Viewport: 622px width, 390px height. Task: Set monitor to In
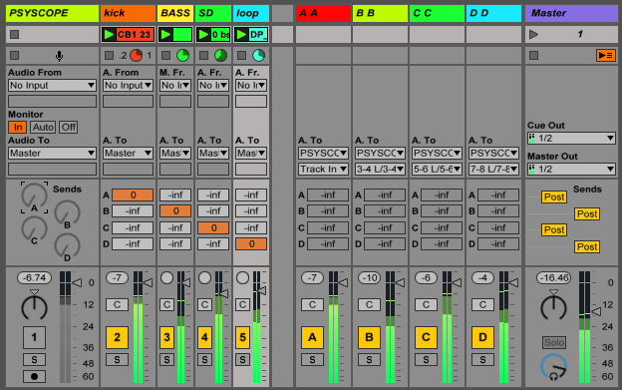click(x=18, y=127)
